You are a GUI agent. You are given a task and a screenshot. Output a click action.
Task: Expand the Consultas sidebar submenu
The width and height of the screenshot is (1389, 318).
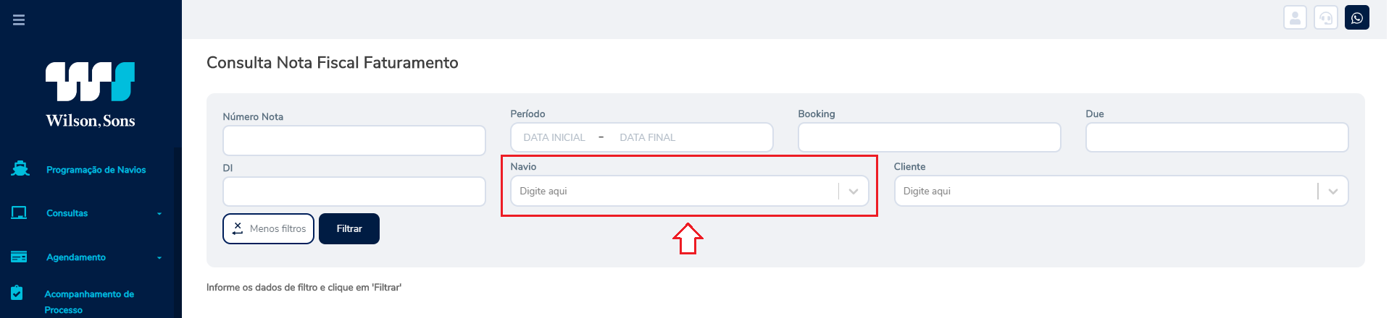tap(159, 214)
